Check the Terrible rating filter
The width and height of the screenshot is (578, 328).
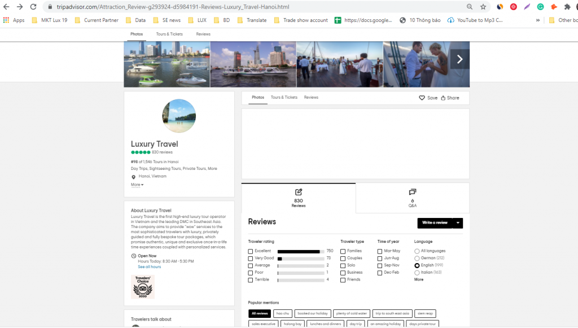[x=250, y=280]
